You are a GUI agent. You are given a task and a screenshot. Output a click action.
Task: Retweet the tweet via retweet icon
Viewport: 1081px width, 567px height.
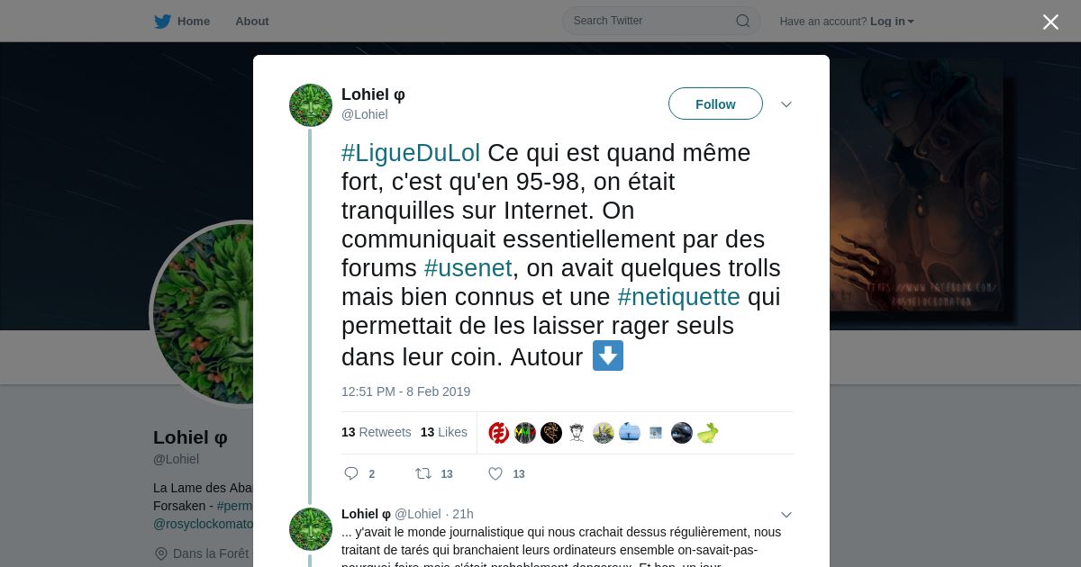[x=422, y=473]
